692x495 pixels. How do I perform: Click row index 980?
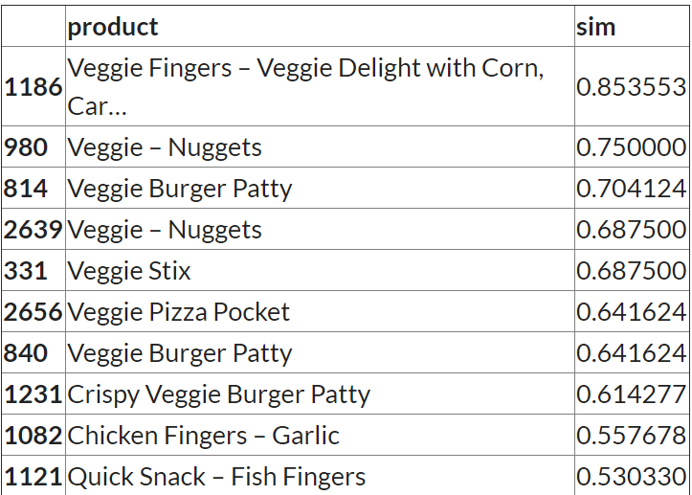point(26,147)
